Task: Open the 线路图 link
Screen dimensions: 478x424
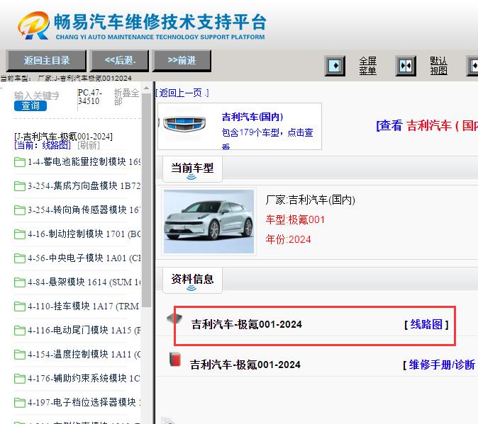Action: pos(426,324)
